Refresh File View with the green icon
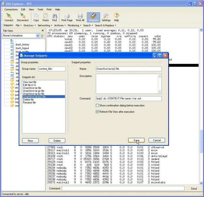Screen dimensions: 204x197 click(x=42, y=36)
